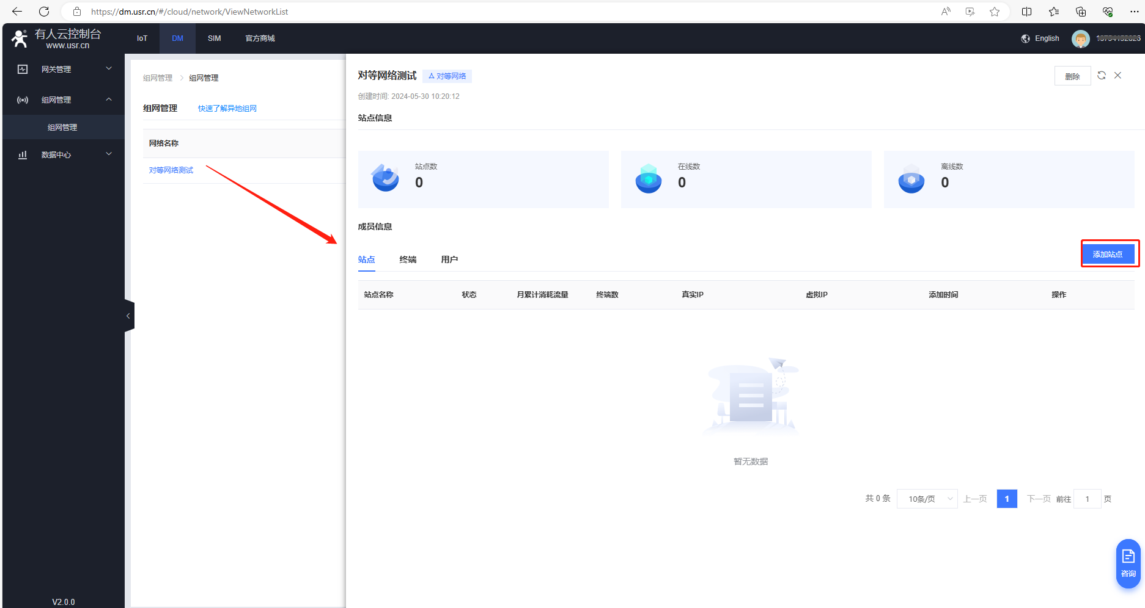Screen dimensions: 1145x608
Task: Switch to the 终端 tab
Action: click(x=408, y=259)
